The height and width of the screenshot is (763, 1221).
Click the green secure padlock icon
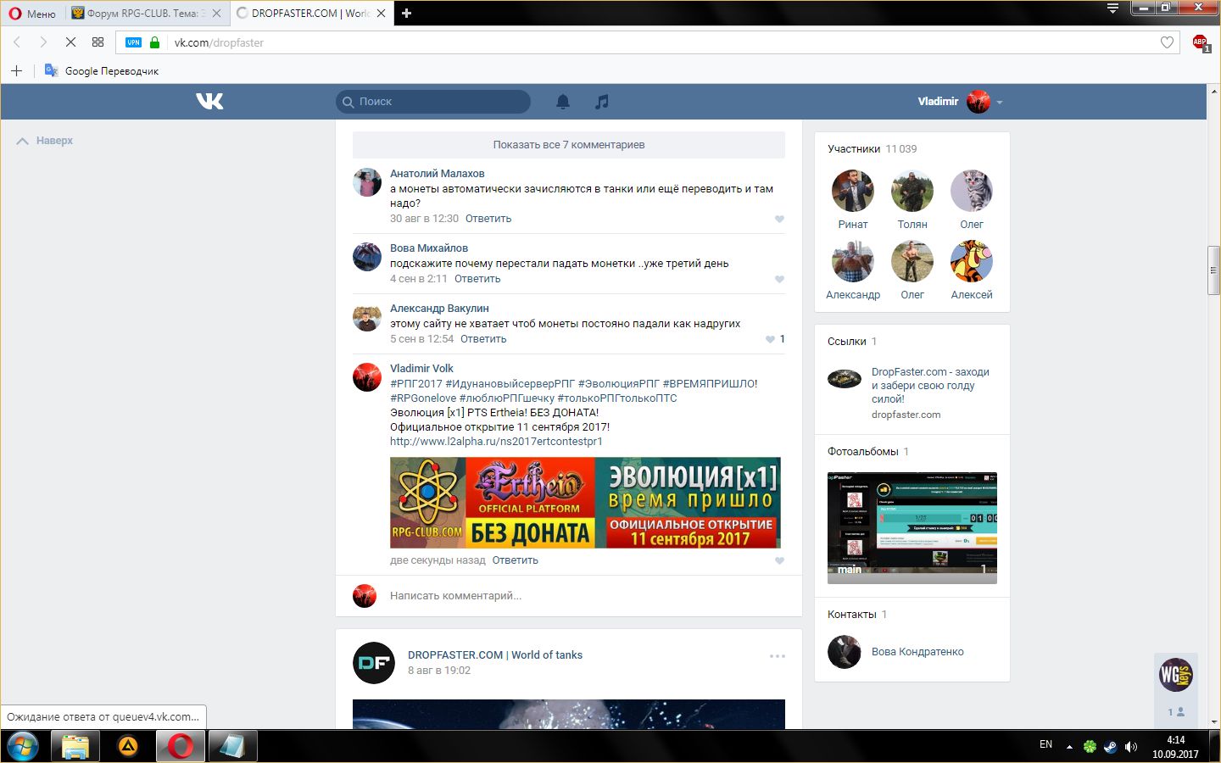pyautogui.click(x=154, y=42)
